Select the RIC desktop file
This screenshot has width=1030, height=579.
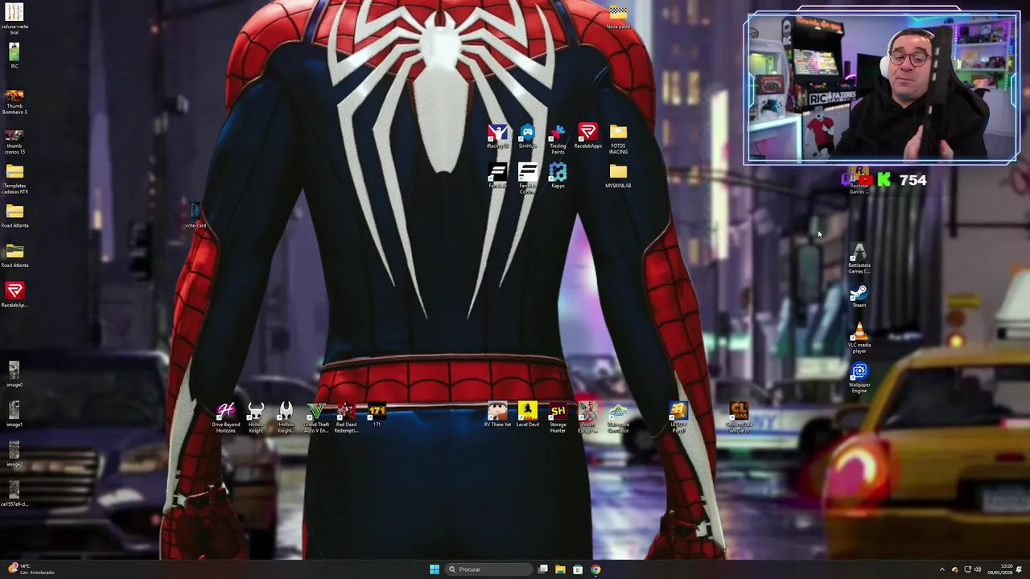[x=14, y=56]
